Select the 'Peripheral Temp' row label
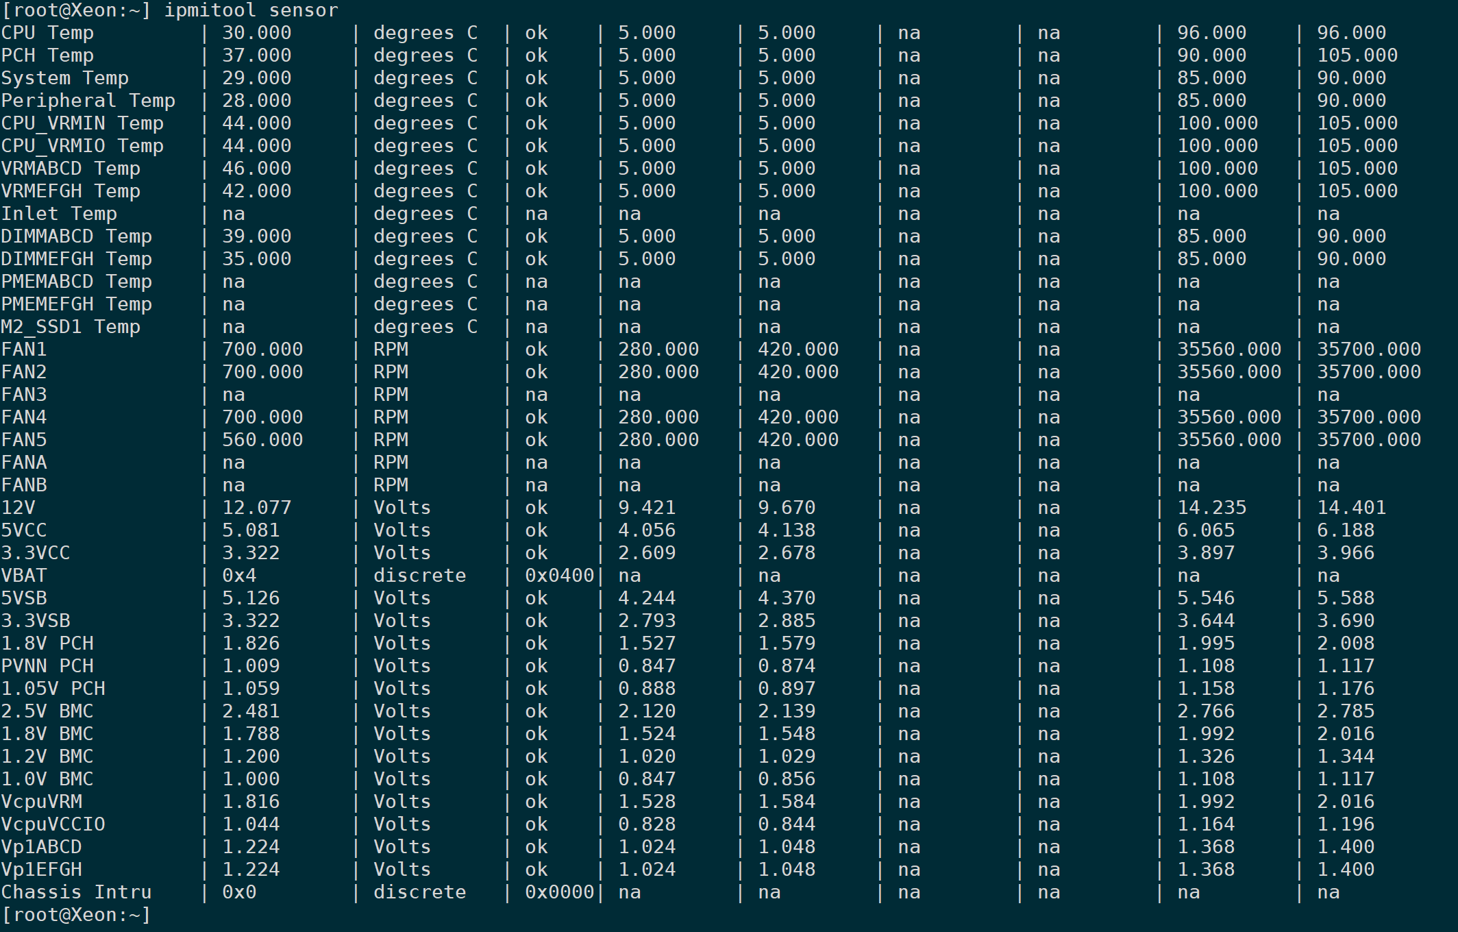This screenshot has height=932, width=1458. point(88,101)
